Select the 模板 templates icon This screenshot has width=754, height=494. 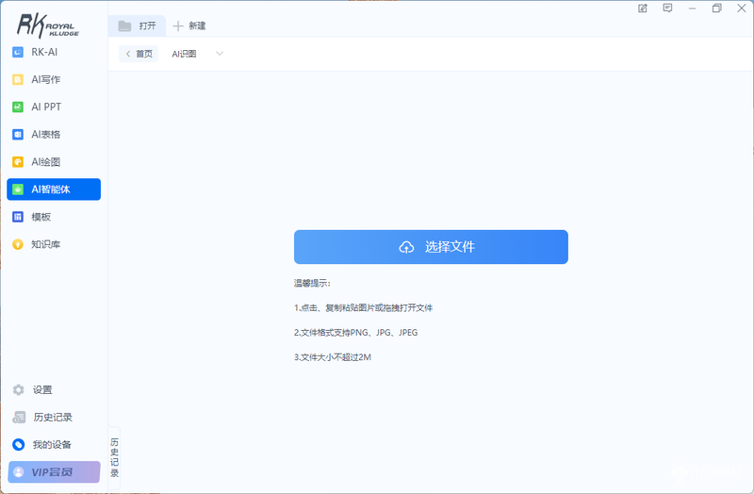coord(18,217)
